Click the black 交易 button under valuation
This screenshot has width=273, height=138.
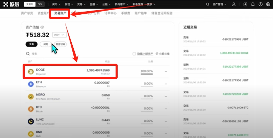click(32, 44)
